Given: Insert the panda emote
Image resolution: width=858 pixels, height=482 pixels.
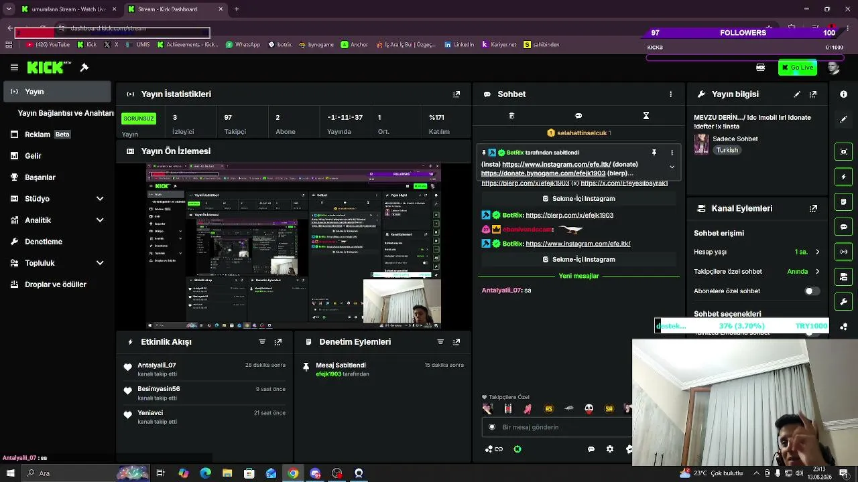Looking at the screenshot, I should click(589, 408).
